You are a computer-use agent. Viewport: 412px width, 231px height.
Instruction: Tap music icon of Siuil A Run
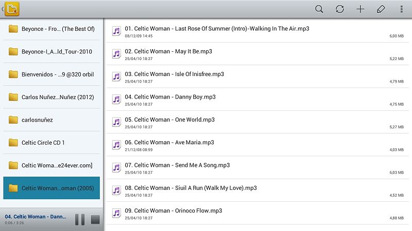[116, 190]
